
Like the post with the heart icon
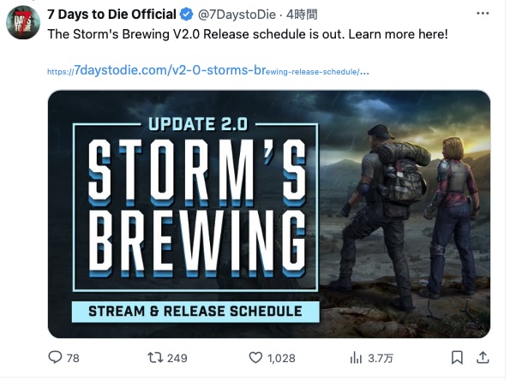(x=255, y=358)
